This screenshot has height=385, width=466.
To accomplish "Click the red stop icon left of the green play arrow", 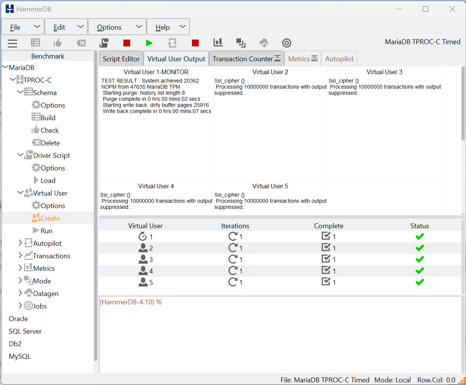I will coord(127,43).
